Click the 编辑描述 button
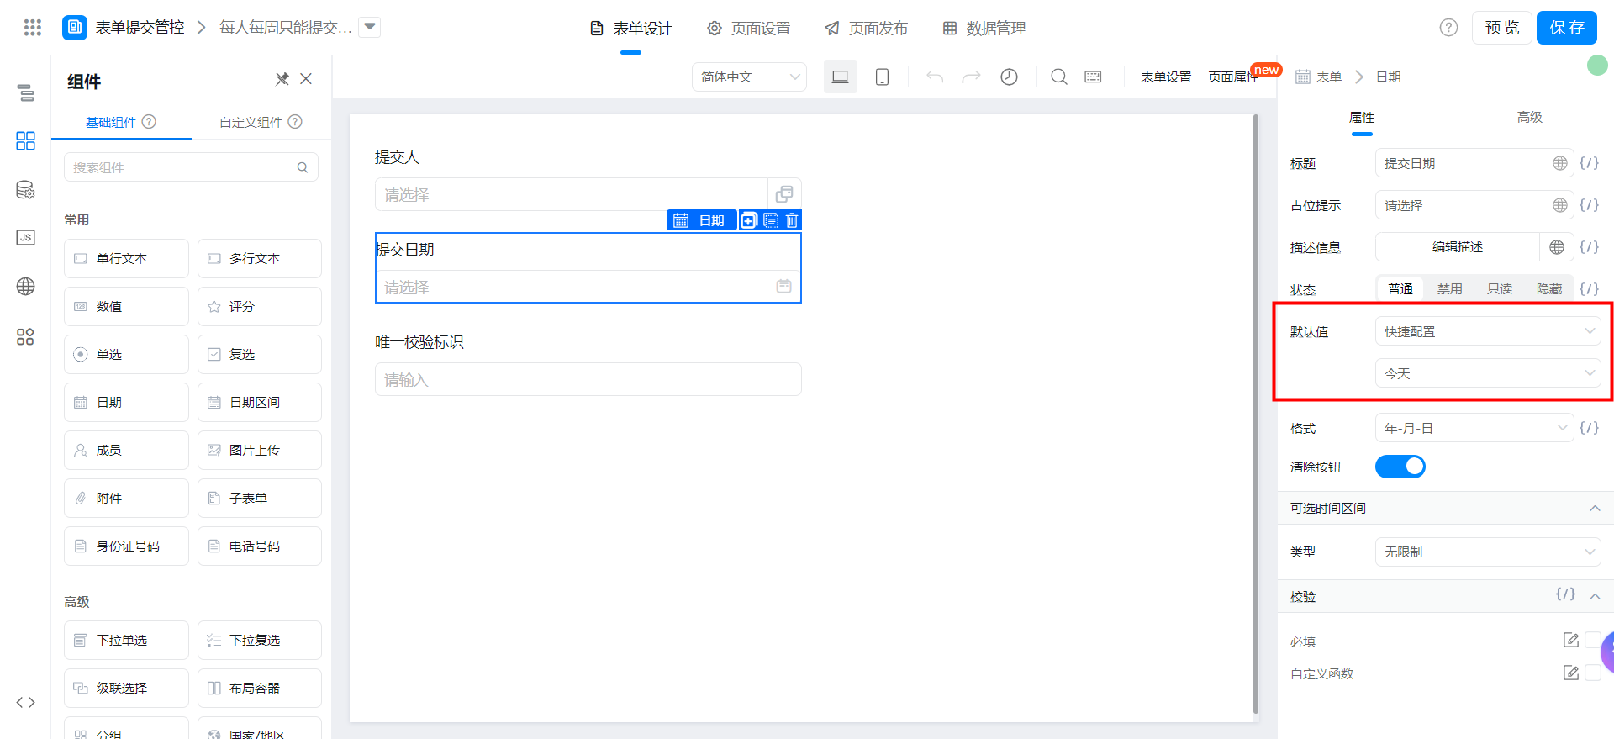 tap(1457, 246)
